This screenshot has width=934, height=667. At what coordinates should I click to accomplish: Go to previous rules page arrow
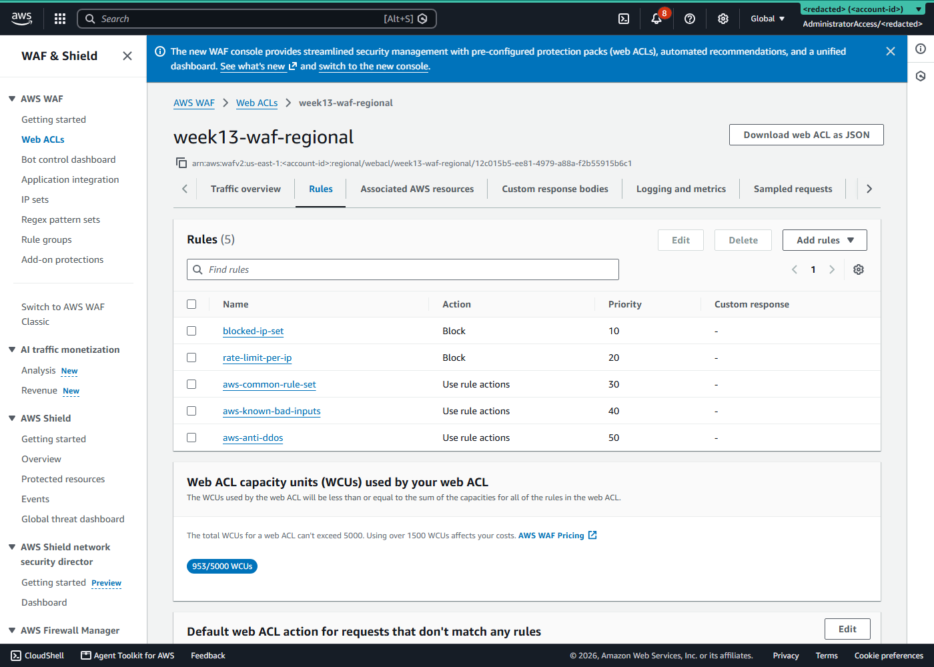click(x=795, y=269)
